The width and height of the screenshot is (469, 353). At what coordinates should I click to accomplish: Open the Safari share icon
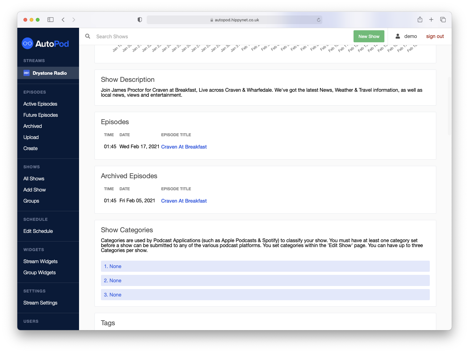tap(420, 19)
